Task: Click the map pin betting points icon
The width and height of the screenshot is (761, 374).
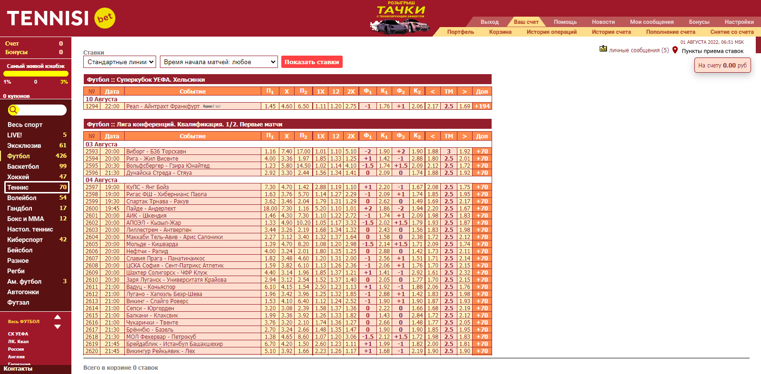Action: (675, 50)
